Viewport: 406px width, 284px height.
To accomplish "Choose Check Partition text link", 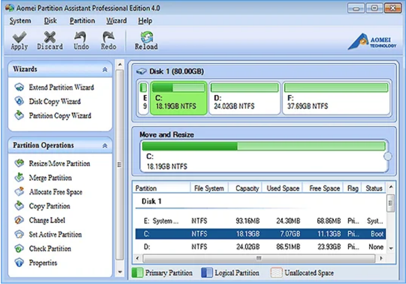I will point(50,248).
